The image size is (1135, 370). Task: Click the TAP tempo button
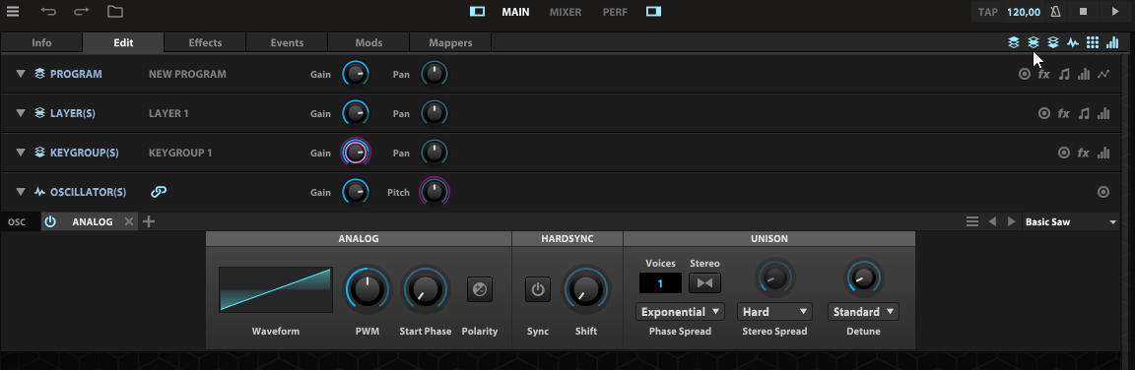(988, 12)
